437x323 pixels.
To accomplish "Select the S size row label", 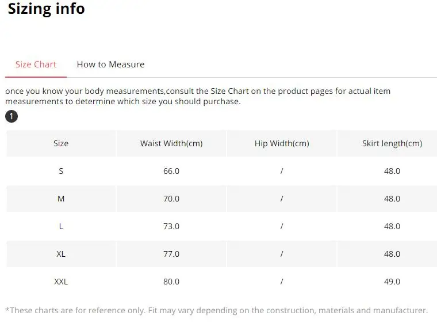I will (x=61, y=171).
